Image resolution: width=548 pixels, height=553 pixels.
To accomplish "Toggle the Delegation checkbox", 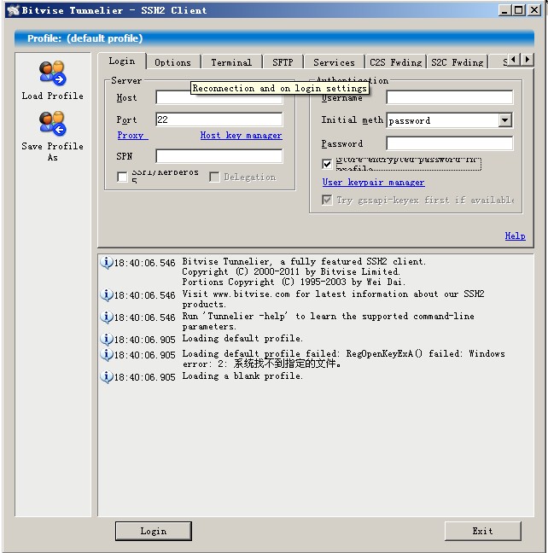I will click(214, 177).
